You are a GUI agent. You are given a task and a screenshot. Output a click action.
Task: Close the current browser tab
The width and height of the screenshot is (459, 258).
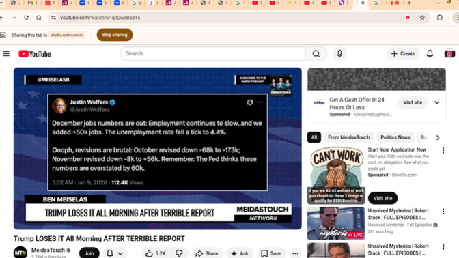tap(363, 3)
